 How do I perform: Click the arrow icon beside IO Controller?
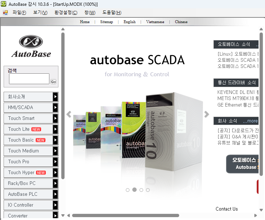[x=55, y=205]
